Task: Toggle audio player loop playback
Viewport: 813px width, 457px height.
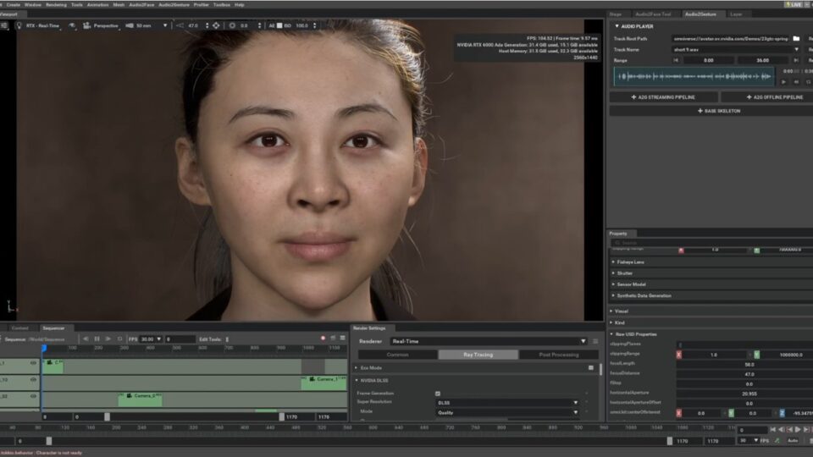Action: [x=808, y=82]
